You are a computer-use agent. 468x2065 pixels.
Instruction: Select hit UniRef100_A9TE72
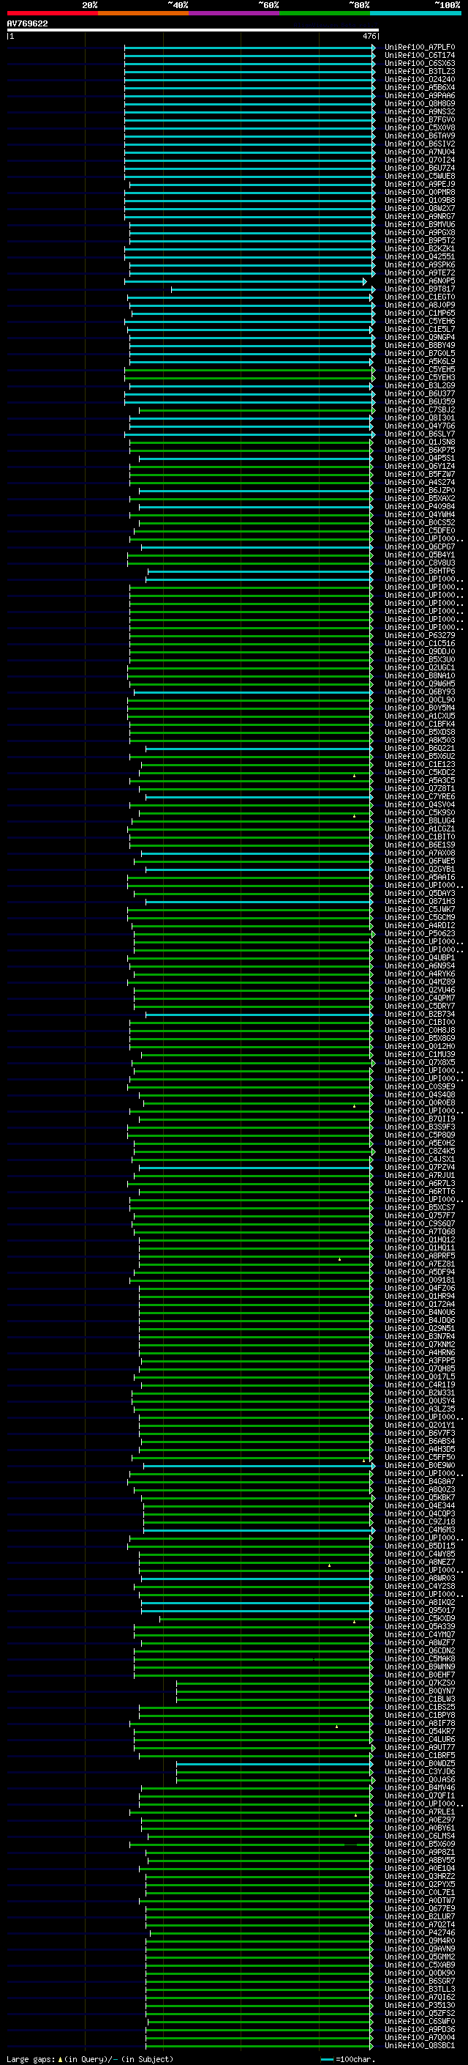(x=419, y=273)
